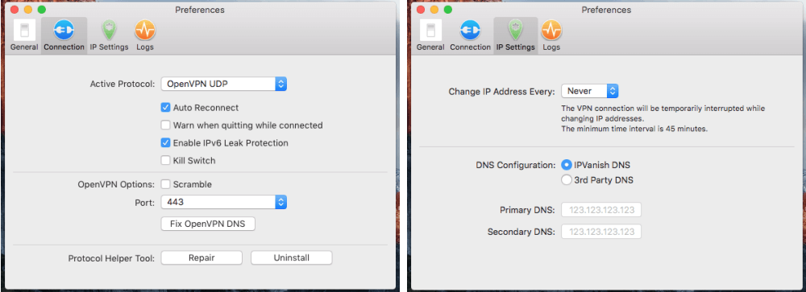Click General tab label in right window

(430, 47)
